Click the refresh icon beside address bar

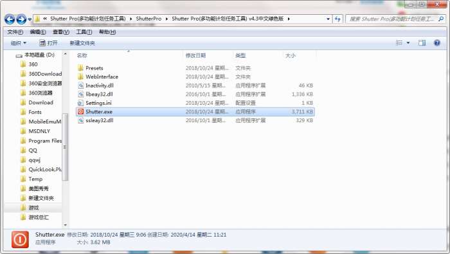[x=337, y=19]
